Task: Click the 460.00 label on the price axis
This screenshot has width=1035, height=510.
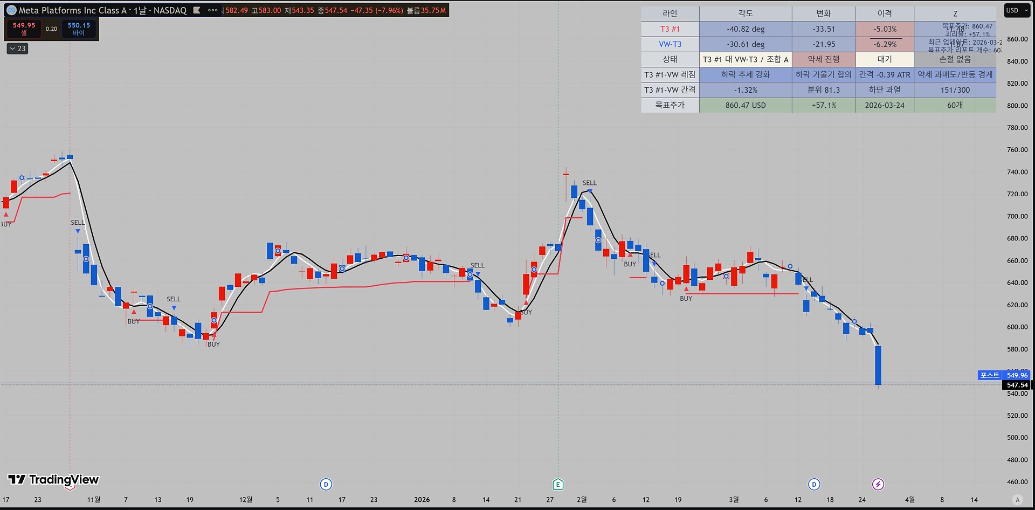Action: 1017,482
